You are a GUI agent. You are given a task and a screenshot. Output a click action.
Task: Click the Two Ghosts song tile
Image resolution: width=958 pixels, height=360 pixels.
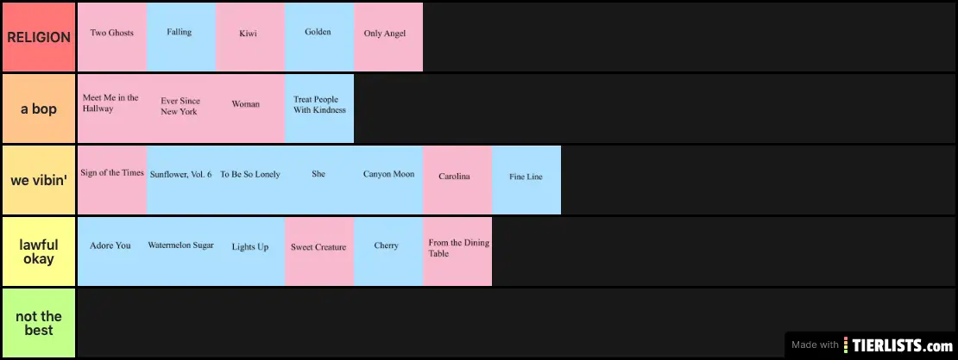point(112,37)
